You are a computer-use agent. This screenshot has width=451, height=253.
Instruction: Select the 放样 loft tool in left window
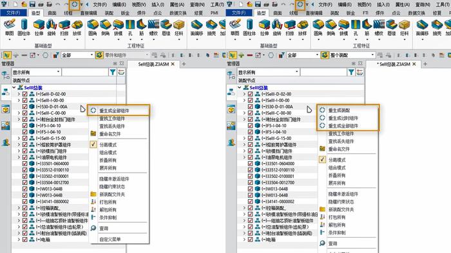(x=77, y=28)
